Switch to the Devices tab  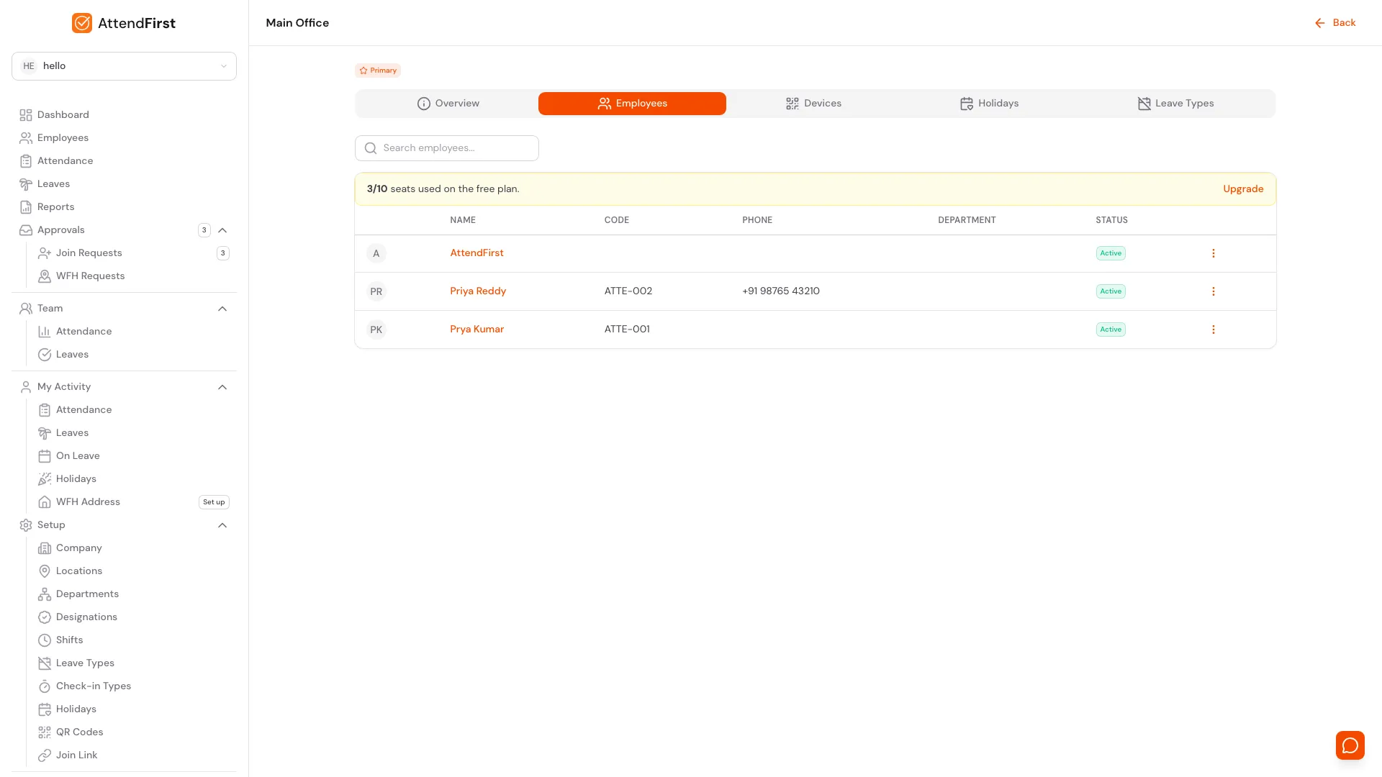[813, 104]
